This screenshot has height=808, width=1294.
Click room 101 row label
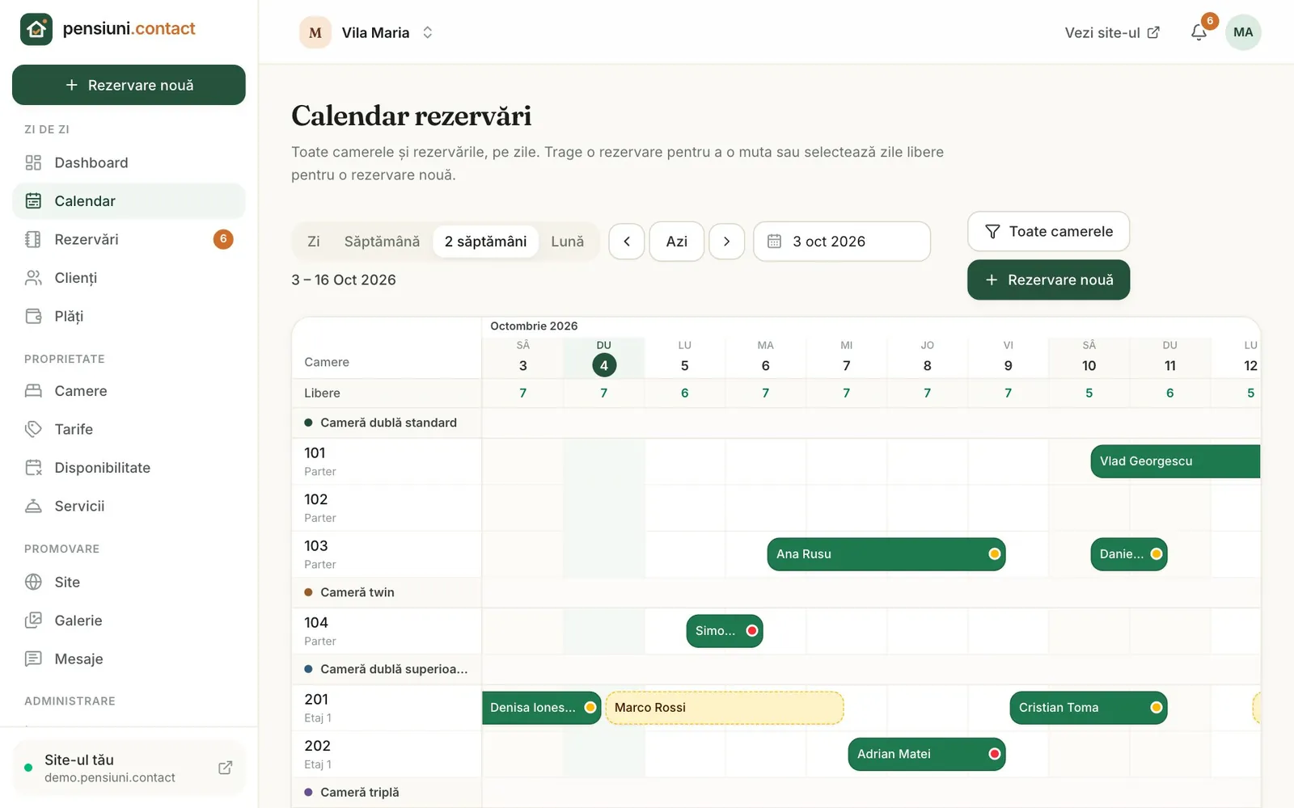coord(387,461)
